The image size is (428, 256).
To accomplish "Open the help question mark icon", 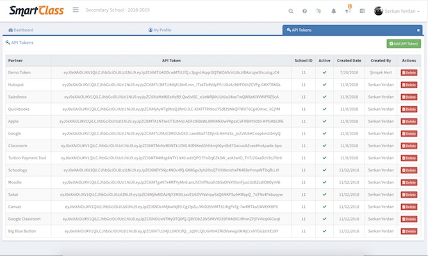I will pyautogui.click(x=304, y=11).
